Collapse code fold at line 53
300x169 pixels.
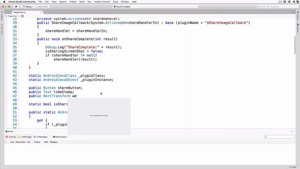19,121
